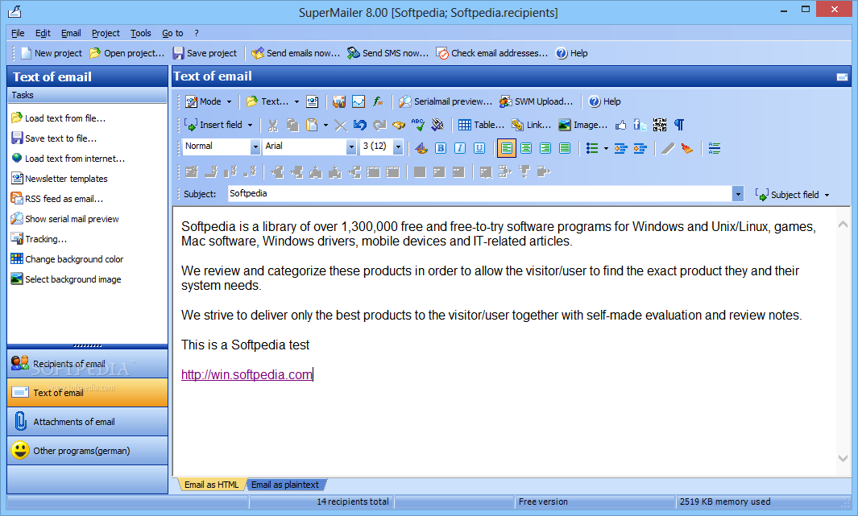Toggle paragraph marks display
This screenshot has width=858, height=516.
[x=679, y=125]
